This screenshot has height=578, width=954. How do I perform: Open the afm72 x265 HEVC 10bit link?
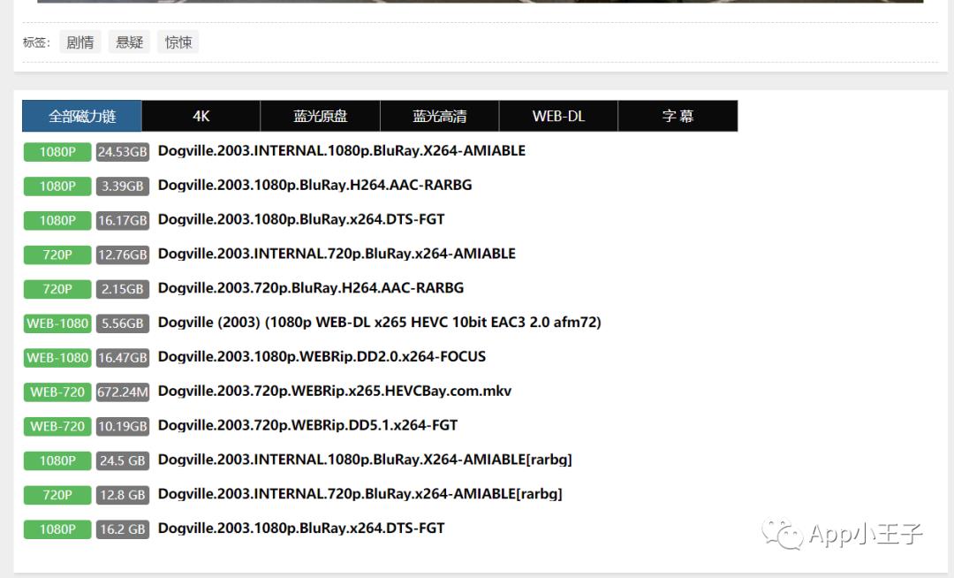pyautogui.click(x=379, y=323)
